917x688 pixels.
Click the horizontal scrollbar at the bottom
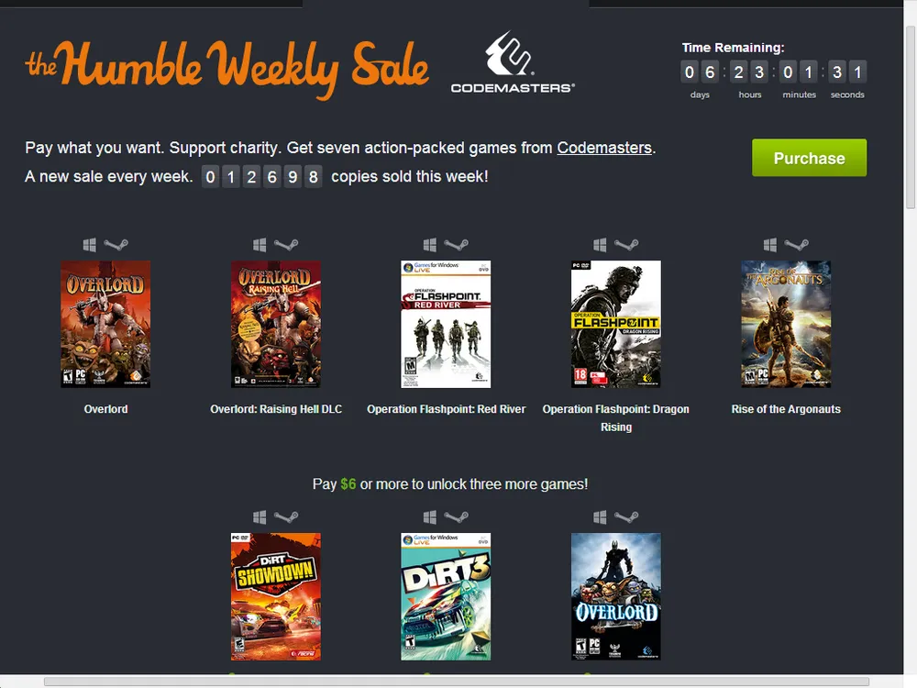[x=456, y=682]
